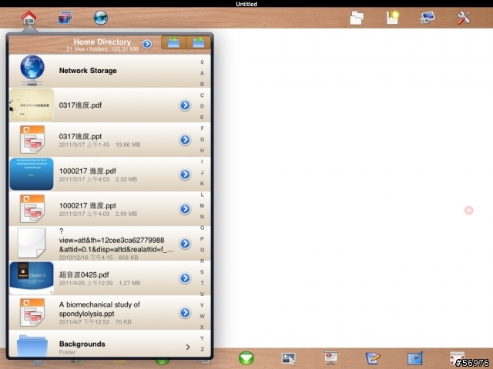Screen dimensions: 493x369
Task: Jump to letter Z in the side index
Action: pos(202,349)
